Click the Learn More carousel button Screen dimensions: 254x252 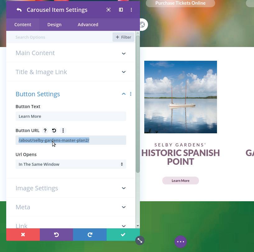[x=180, y=181]
